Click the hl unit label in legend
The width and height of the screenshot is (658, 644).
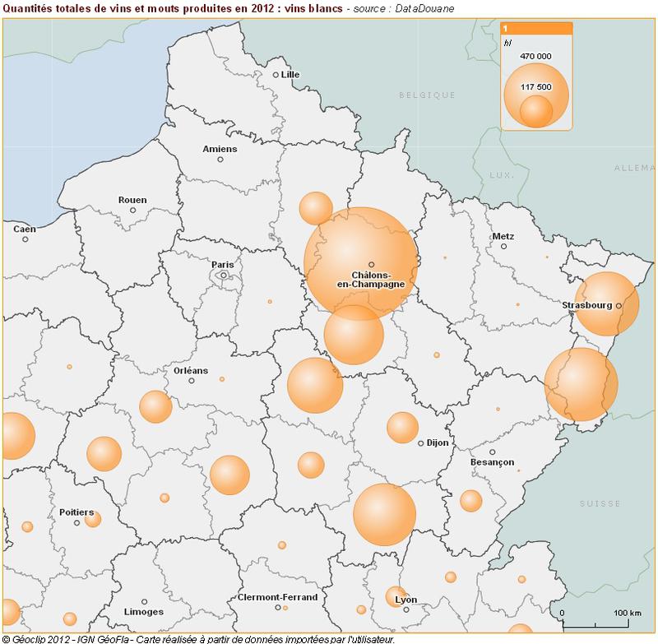[507, 42]
